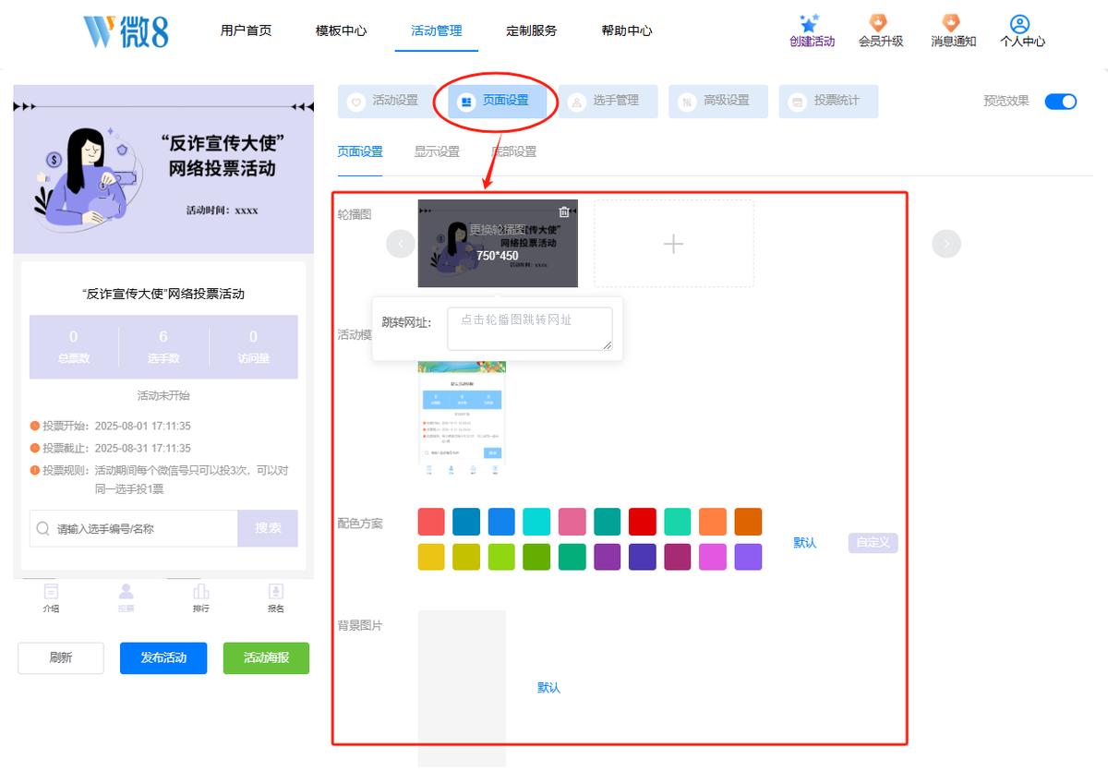This screenshot has width=1108, height=783.
Task: Click the 微8 logo
Action: tap(126, 30)
